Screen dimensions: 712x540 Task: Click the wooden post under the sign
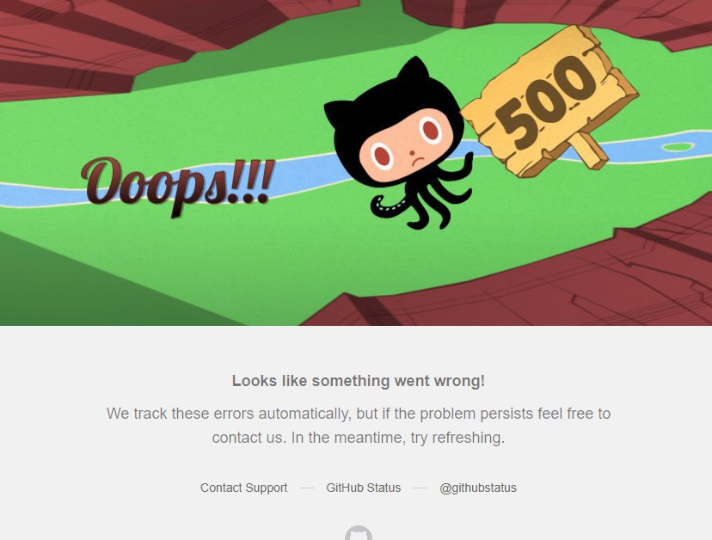tap(587, 150)
